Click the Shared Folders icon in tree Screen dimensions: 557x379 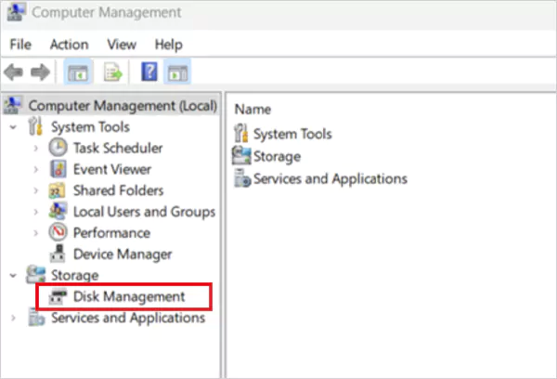point(57,190)
